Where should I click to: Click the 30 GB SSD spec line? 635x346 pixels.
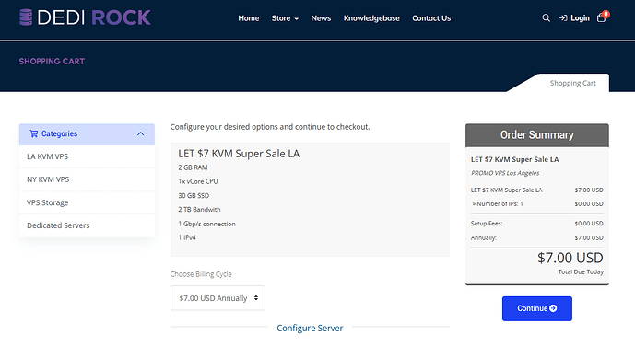tap(194, 196)
